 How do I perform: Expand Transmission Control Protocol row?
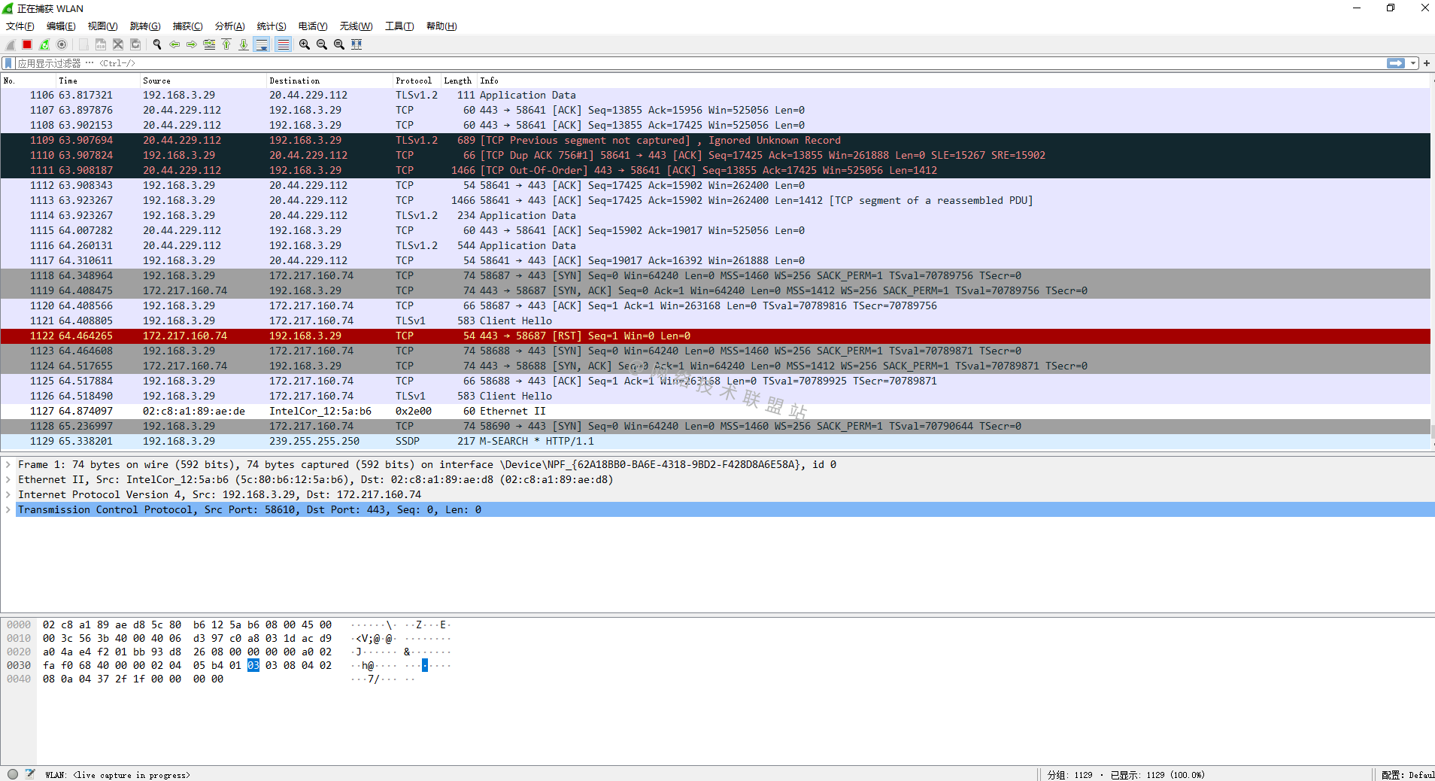pyautogui.click(x=8, y=510)
